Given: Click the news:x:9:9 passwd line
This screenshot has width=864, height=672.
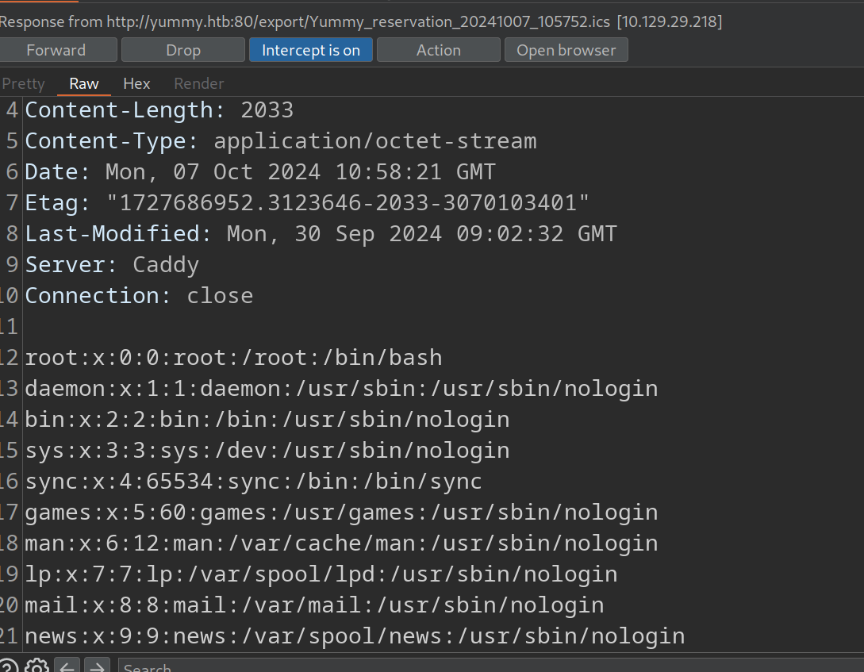Looking at the screenshot, I should pos(355,636).
